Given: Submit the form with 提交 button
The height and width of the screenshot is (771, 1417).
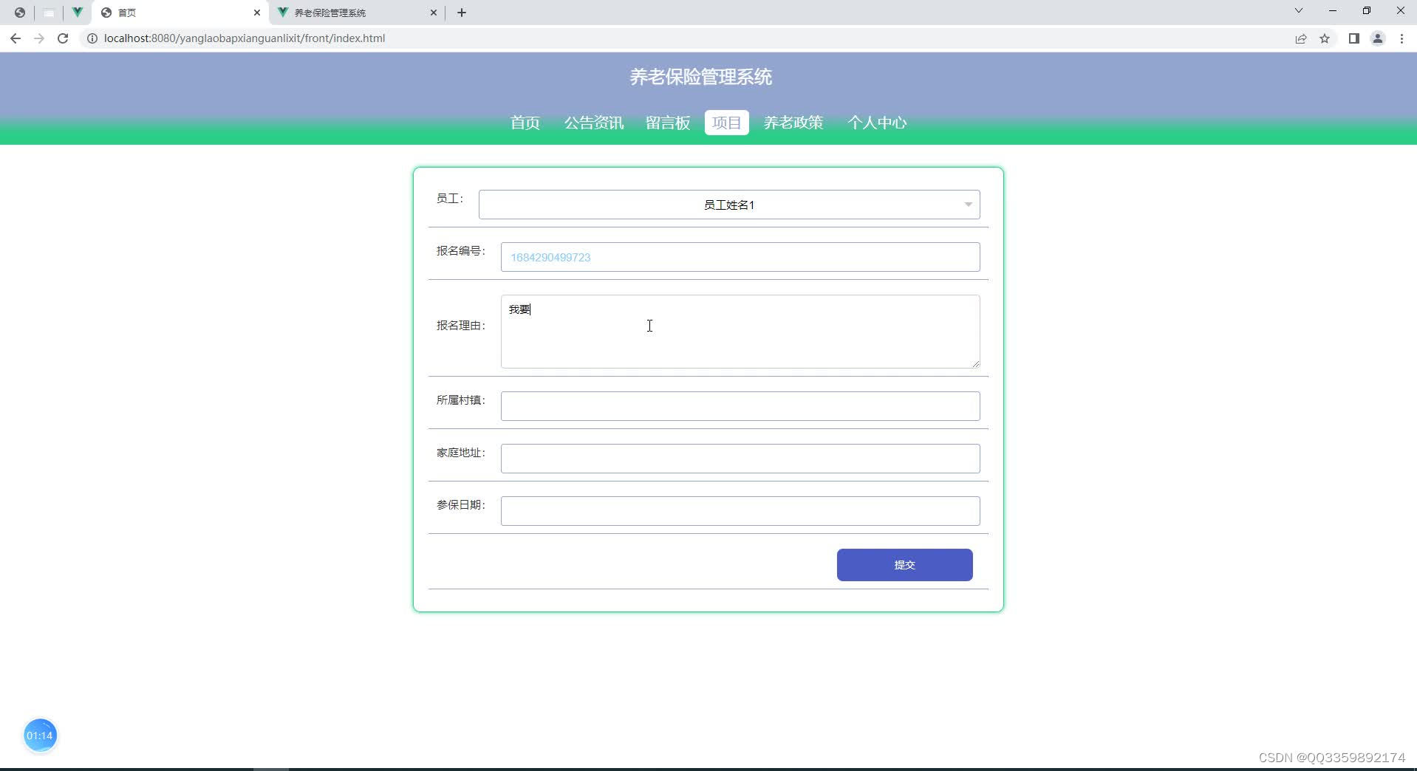Looking at the screenshot, I should click(905, 565).
